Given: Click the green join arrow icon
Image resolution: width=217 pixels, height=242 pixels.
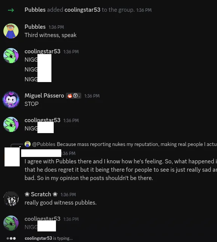Looking at the screenshot, I should click(11, 10).
